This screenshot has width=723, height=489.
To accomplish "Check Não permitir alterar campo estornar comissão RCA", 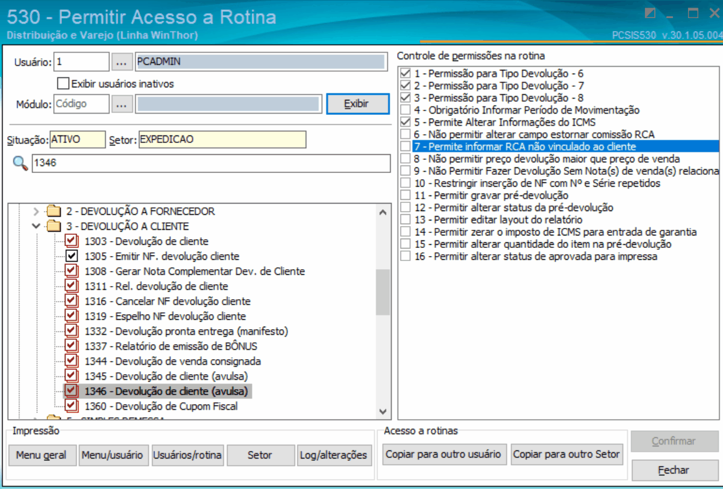I will coord(406,134).
